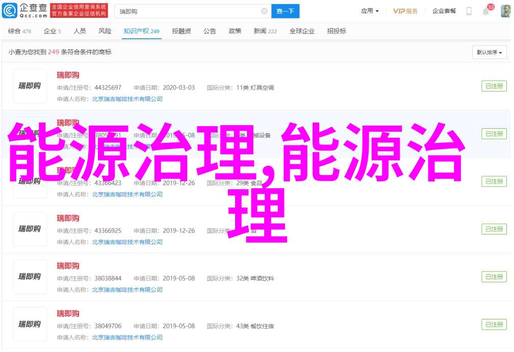This screenshot has height=352, width=514.
Task: Click 已注册 badge for 11类 灯具空调 row
Action: [x=494, y=86]
